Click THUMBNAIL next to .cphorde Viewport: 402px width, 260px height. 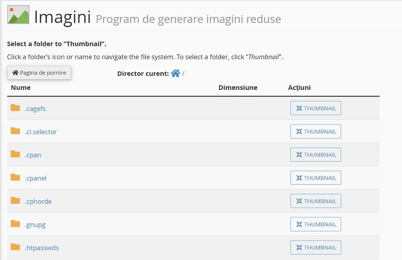pyautogui.click(x=316, y=201)
